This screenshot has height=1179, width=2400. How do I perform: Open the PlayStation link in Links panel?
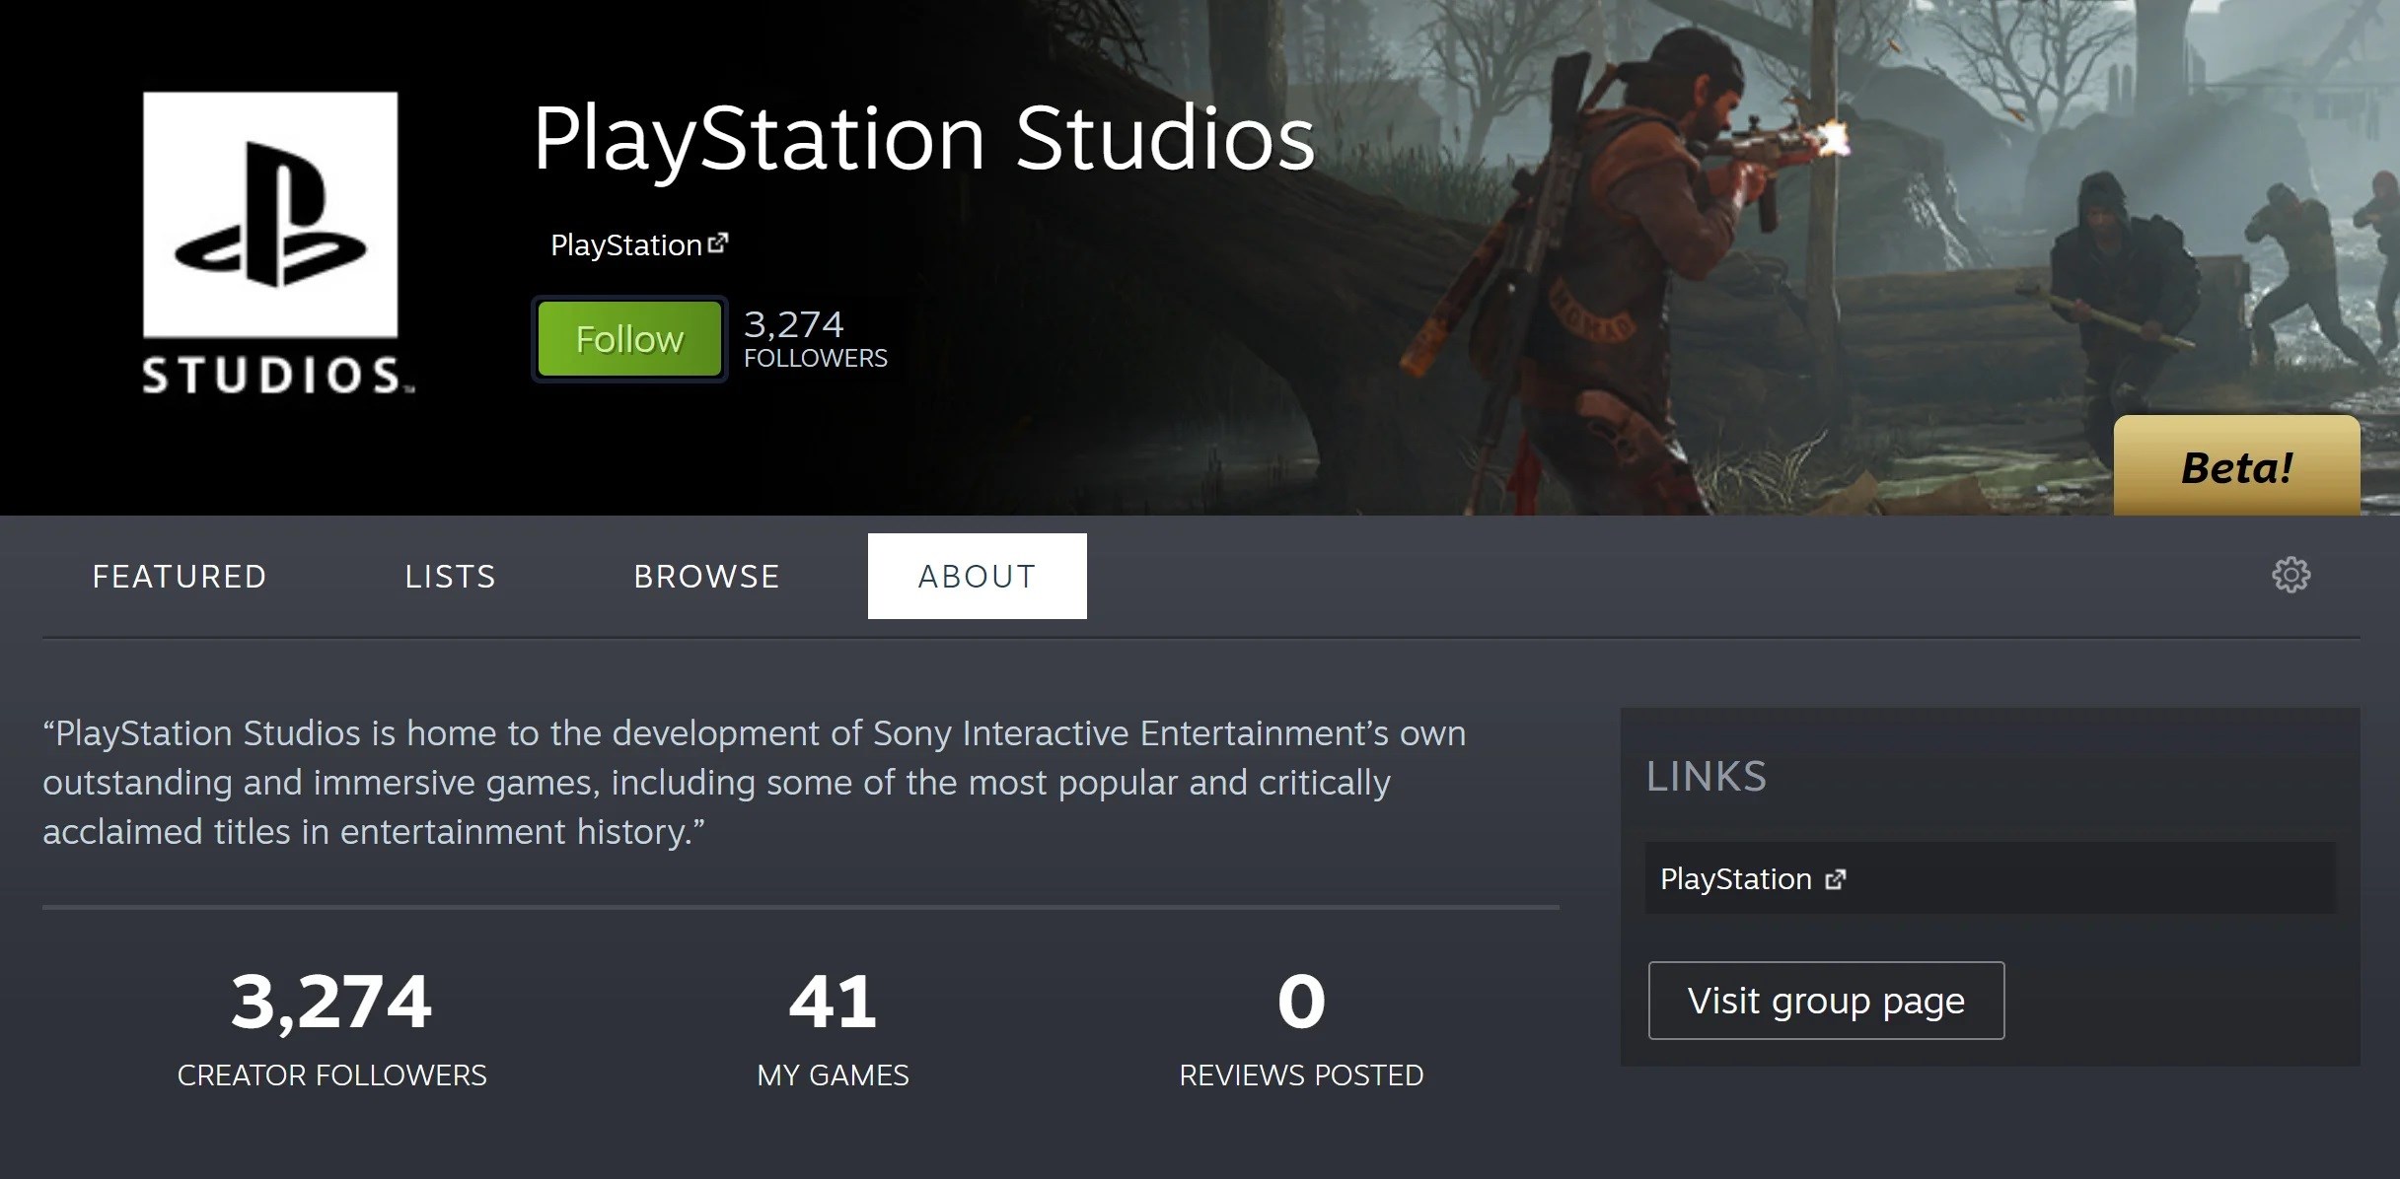click(x=1990, y=878)
